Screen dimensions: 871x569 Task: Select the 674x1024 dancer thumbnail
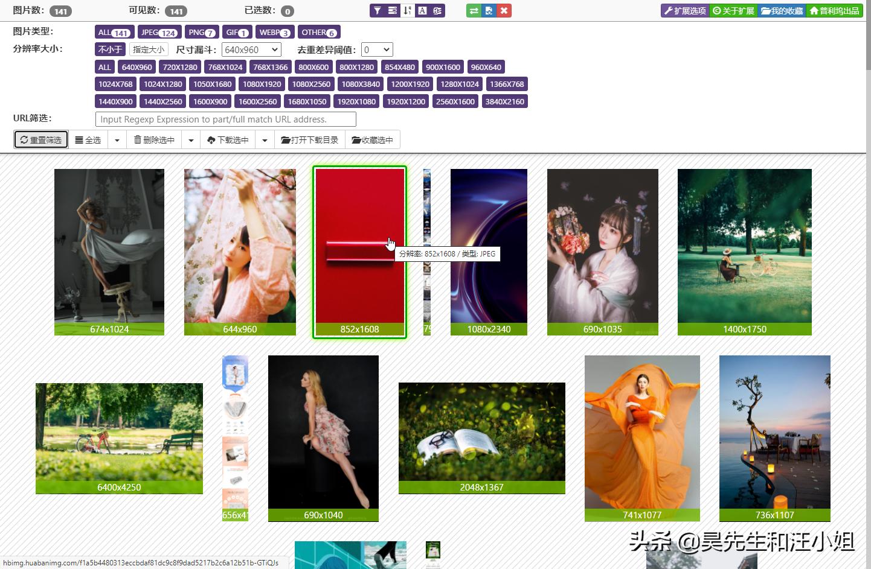[109, 252]
